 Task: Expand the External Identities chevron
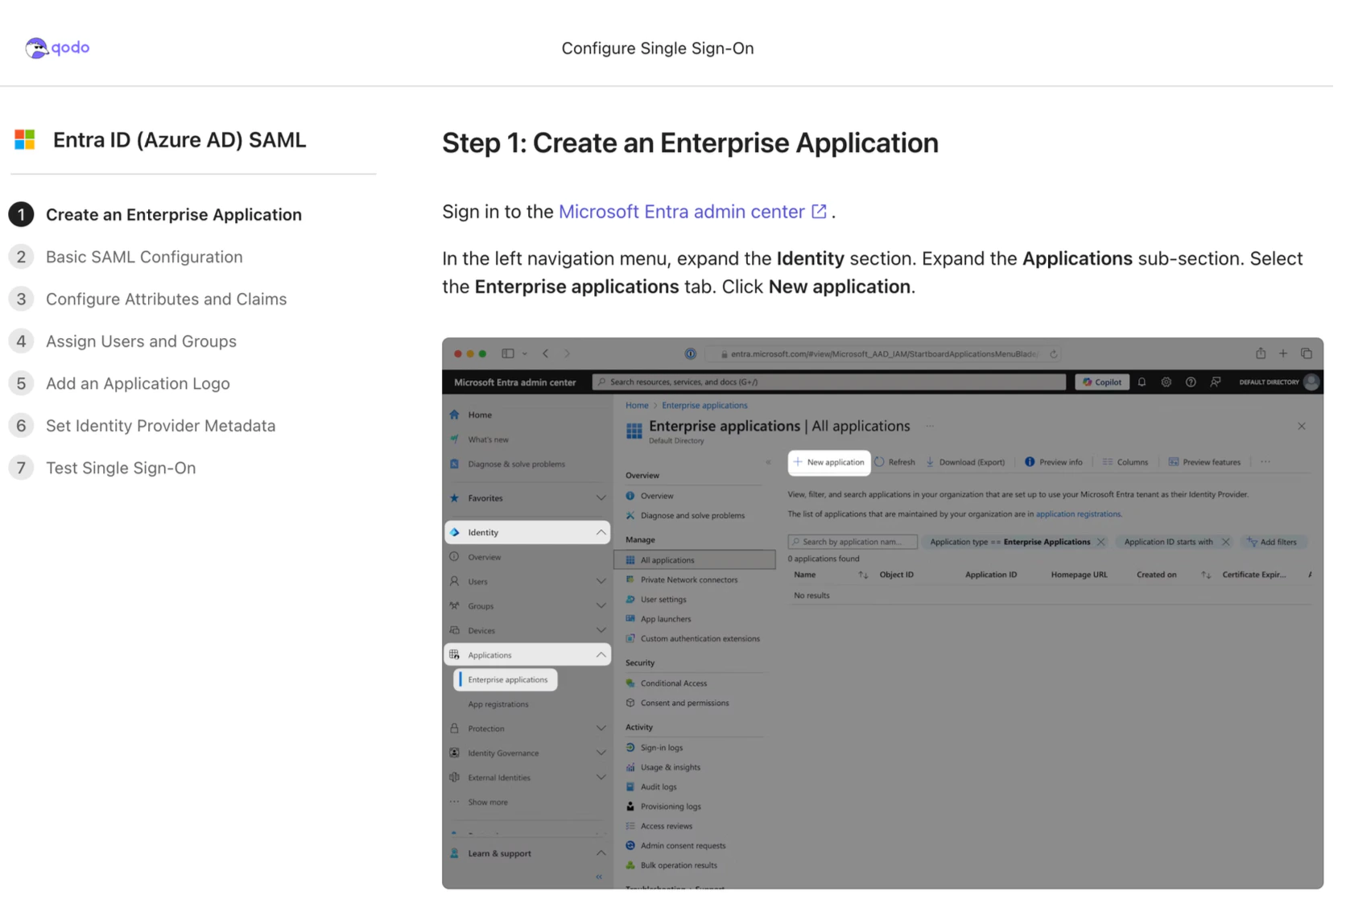coord(601,778)
